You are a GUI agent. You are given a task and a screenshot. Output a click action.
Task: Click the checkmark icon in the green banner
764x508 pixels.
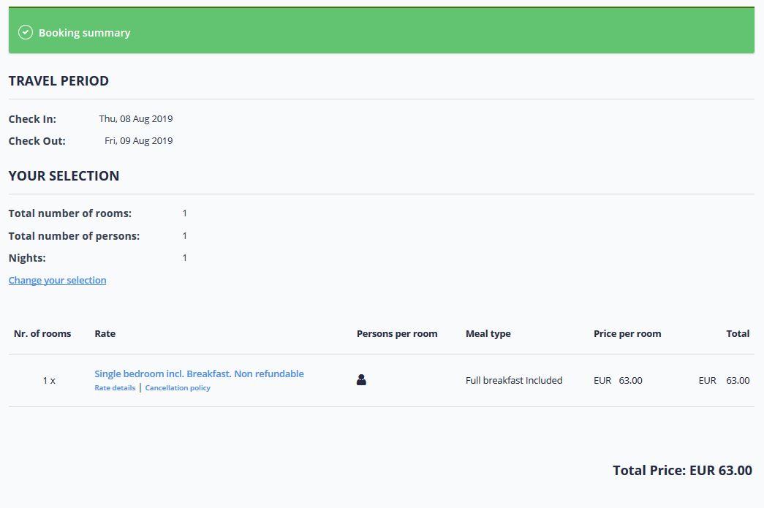tap(26, 32)
